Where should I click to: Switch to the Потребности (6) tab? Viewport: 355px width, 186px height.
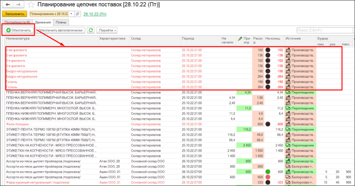pos(17,22)
